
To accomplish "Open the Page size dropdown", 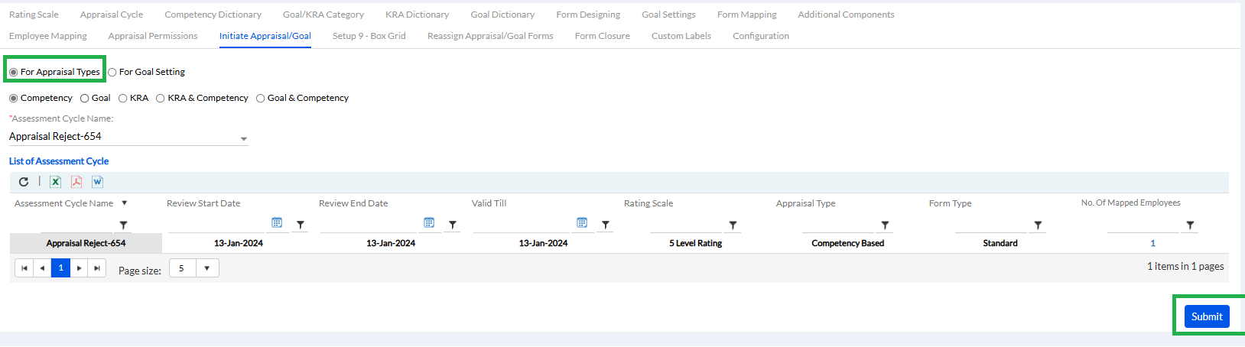I will (x=206, y=268).
